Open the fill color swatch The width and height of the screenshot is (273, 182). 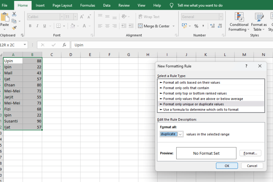tap(72, 26)
